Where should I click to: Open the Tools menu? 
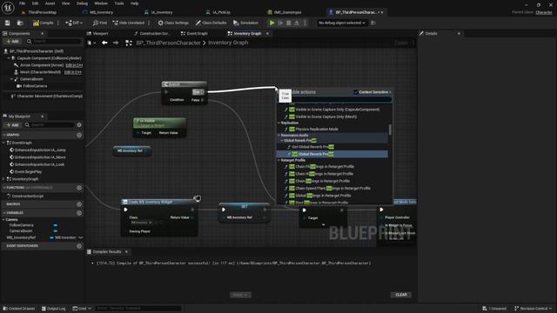coord(119,3)
